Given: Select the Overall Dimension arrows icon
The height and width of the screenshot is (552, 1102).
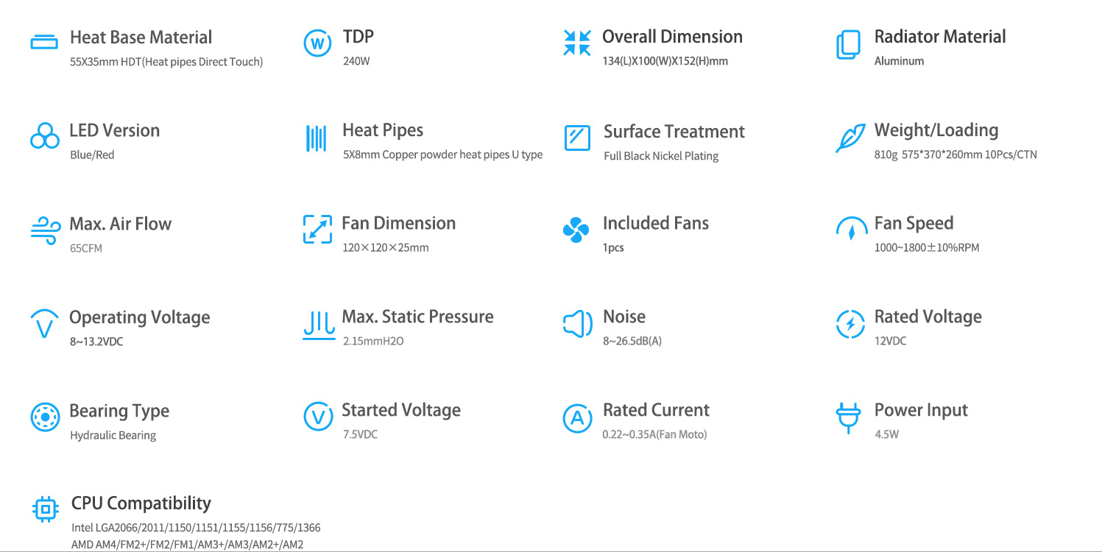Looking at the screenshot, I should pyautogui.click(x=577, y=43).
